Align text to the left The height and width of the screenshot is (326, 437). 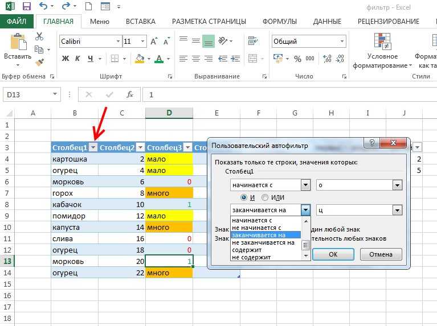[x=183, y=59]
